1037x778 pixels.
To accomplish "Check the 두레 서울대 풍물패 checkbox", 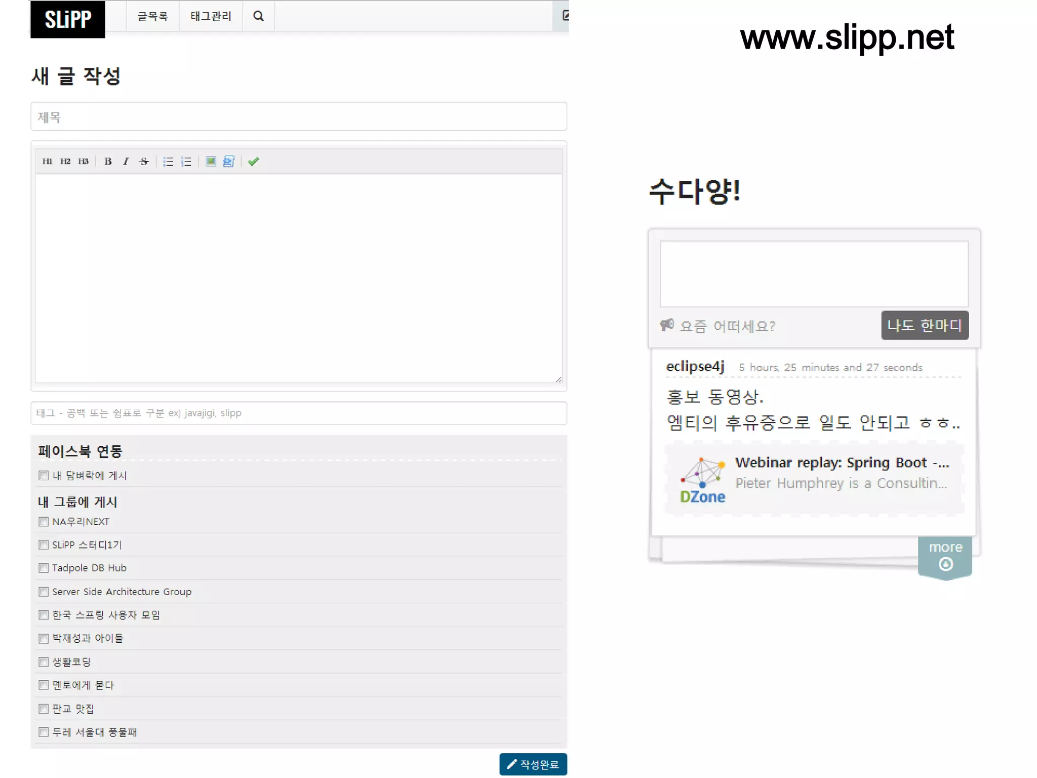I will (44, 732).
